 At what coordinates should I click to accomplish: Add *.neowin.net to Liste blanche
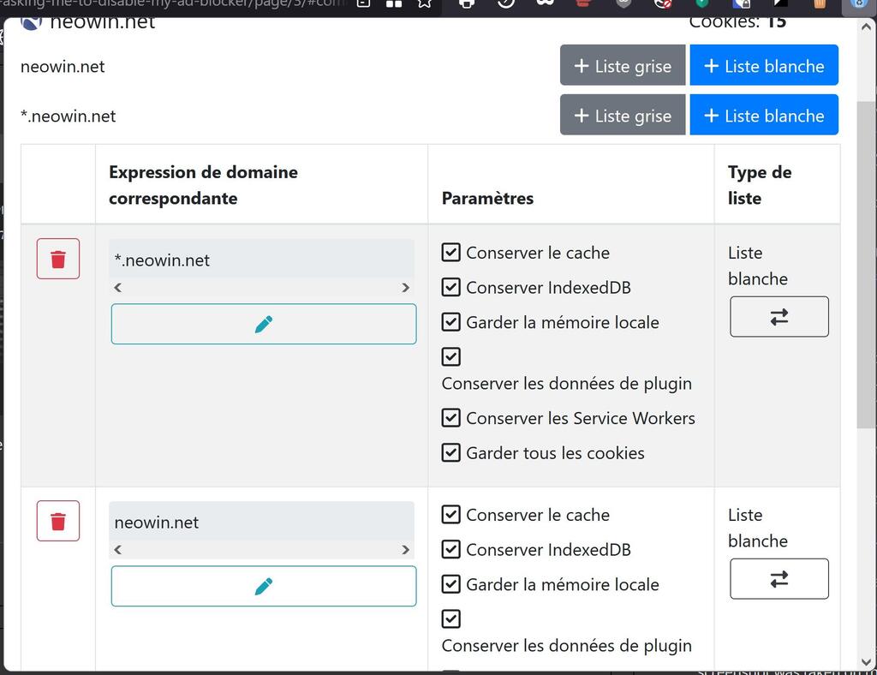(764, 115)
